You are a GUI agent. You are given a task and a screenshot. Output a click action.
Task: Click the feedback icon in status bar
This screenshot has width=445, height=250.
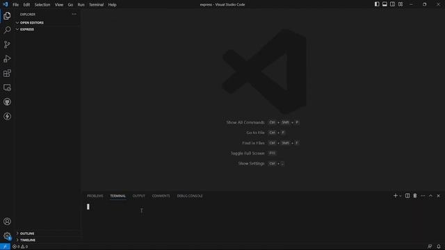coord(430,247)
